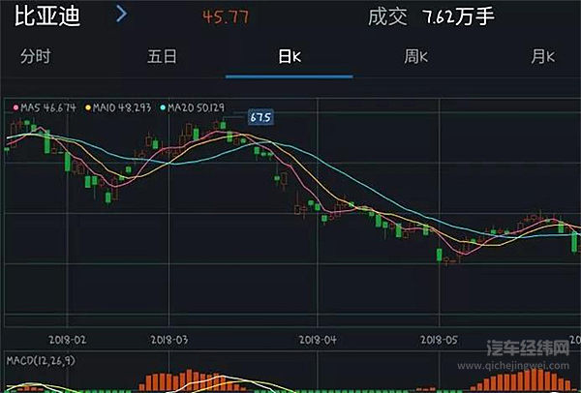Screen dimensions: 581x393
Task: Click the 2018-03 date axis label
Action: click(168, 340)
